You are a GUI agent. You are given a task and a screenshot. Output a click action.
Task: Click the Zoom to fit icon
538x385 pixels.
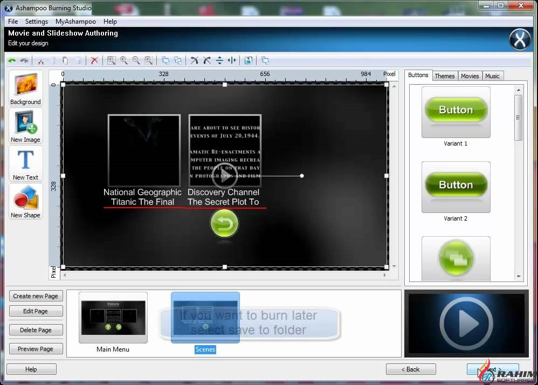coord(111,61)
